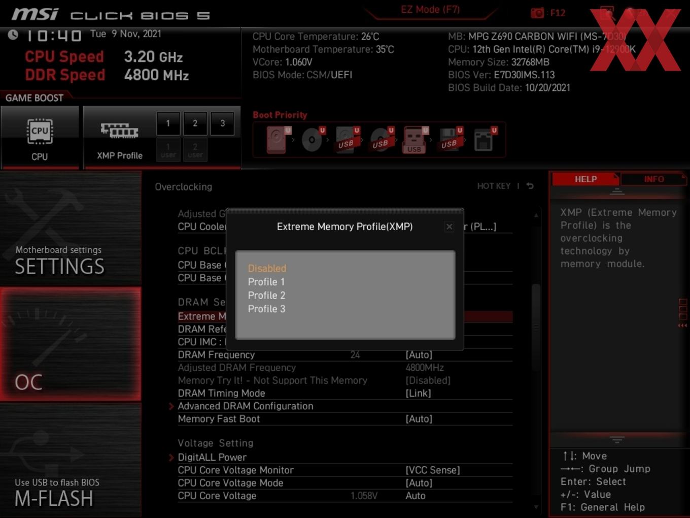Choose Profile 2 in the XMP popup
Image resolution: width=690 pixels, height=518 pixels.
pyautogui.click(x=266, y=295)
